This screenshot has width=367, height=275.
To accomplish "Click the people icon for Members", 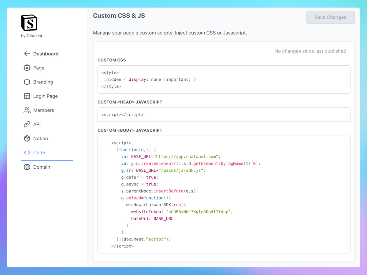I will tap(27, 110).
